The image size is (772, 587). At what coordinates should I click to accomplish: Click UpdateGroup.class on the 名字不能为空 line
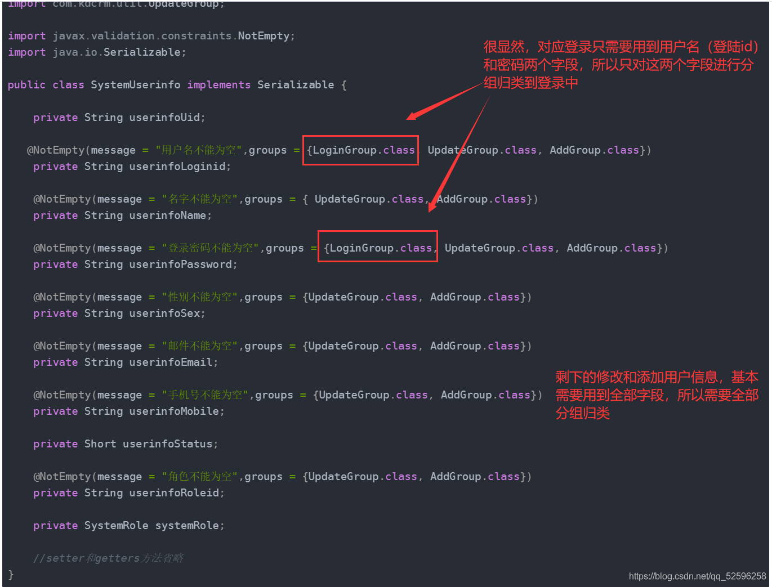pyautogui.click(x=369, y=199)
